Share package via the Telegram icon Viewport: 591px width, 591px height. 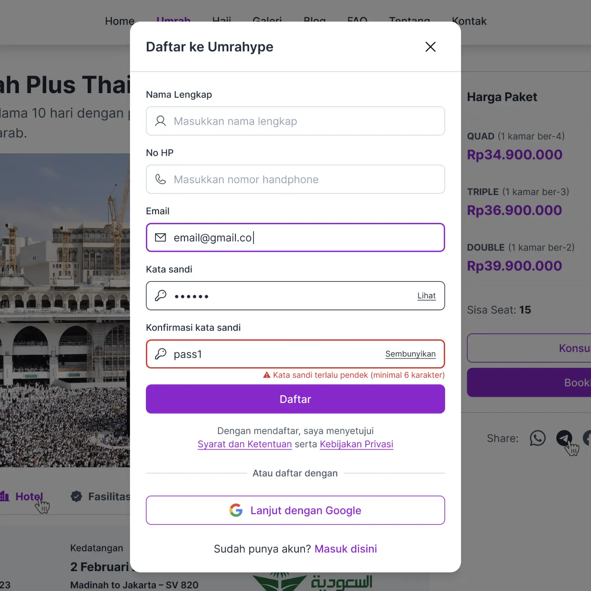(x=563, y=438)
